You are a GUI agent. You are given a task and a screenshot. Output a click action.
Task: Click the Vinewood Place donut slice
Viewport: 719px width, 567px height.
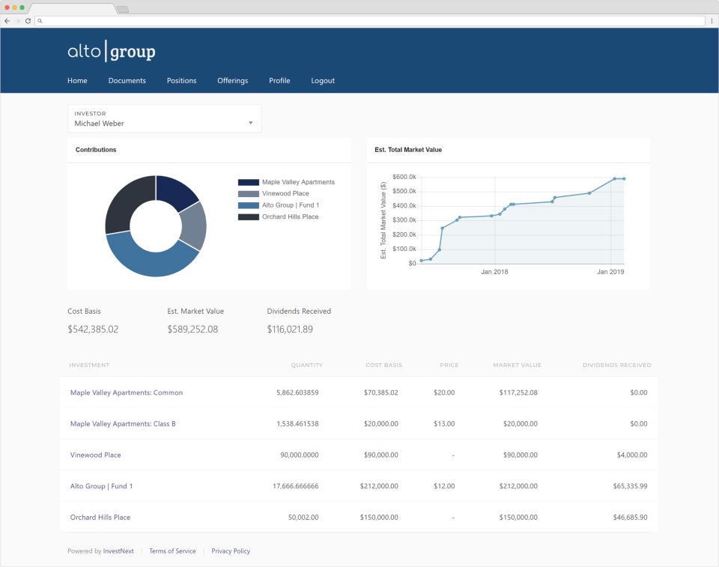pos(192,225)
